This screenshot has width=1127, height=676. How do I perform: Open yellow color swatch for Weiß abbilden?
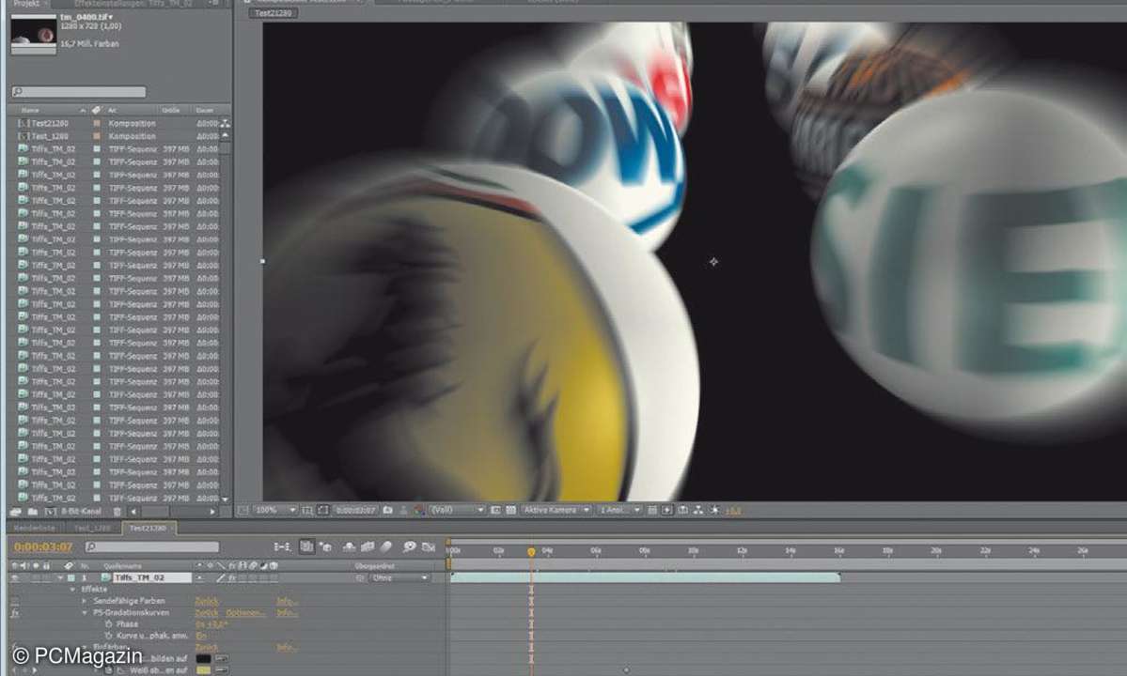(204, 670)
